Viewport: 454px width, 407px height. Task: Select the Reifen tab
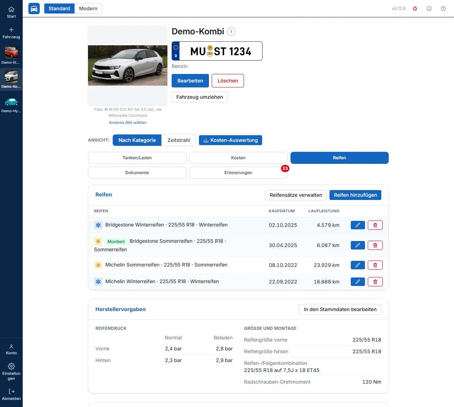point(339,158)
